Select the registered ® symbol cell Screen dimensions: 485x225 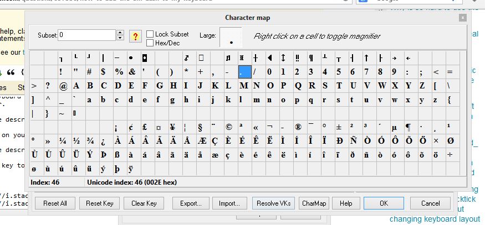pyautogui.click(x=297, y=127)
